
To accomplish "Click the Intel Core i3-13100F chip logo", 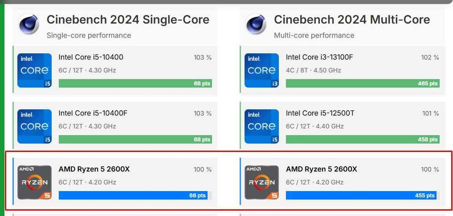I will [261, 70].
